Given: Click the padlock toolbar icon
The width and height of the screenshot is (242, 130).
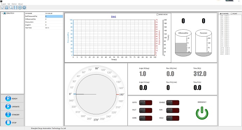Looking at the screenshot, I should [x=7, y=8].
